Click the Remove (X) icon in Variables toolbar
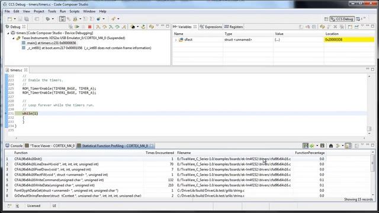This screenshot has width=379, height=213. coord(335,27)
